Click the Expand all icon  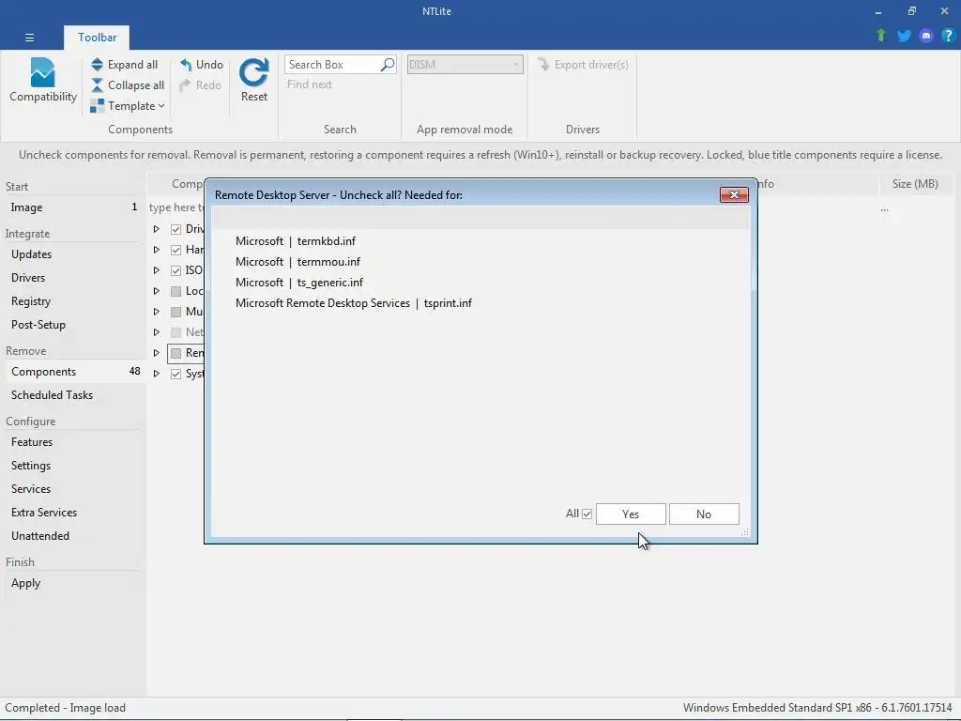[97, 65]
